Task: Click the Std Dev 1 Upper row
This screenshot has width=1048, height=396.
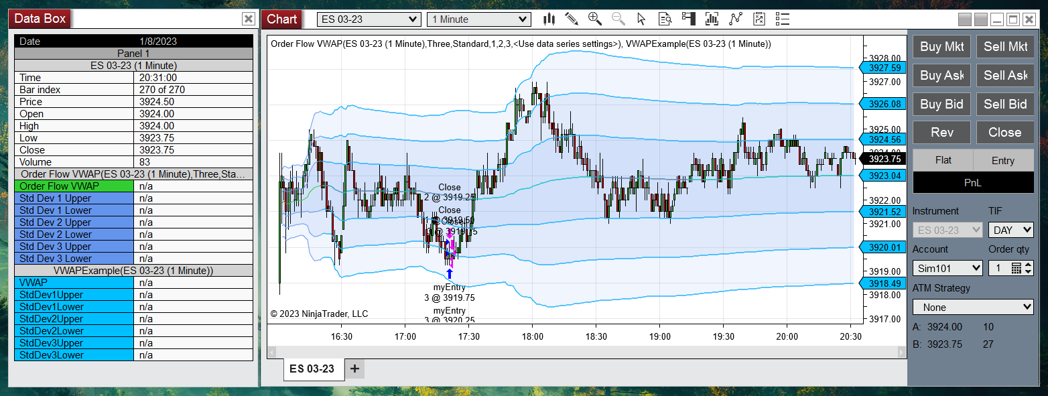Action: pos(134,198)
